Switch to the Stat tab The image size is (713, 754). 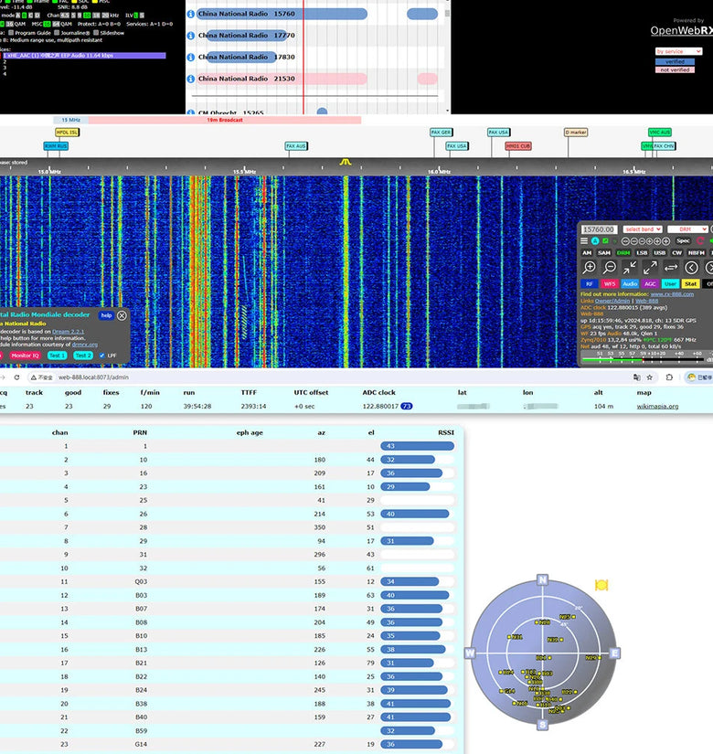point(690,283)
